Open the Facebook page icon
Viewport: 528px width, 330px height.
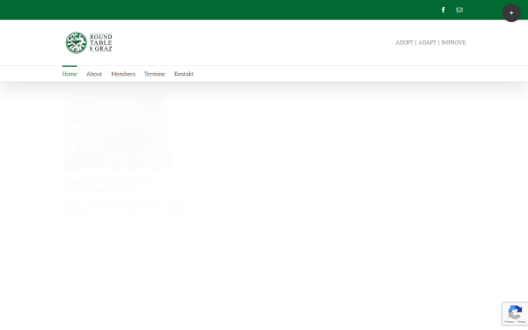point(444,10)
